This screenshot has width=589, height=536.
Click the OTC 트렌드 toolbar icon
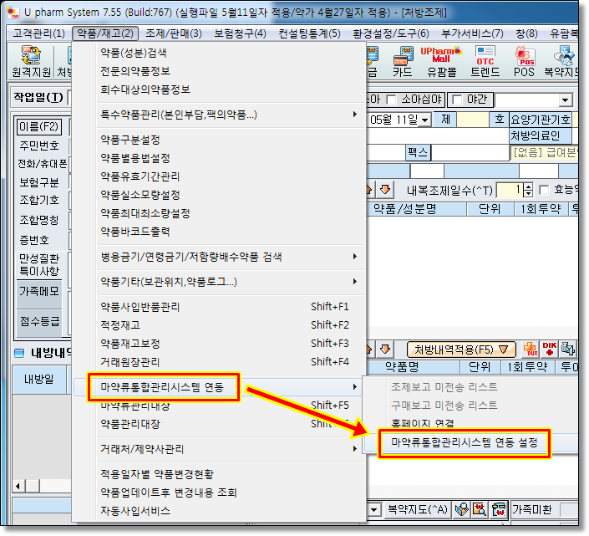pos(485,64)
